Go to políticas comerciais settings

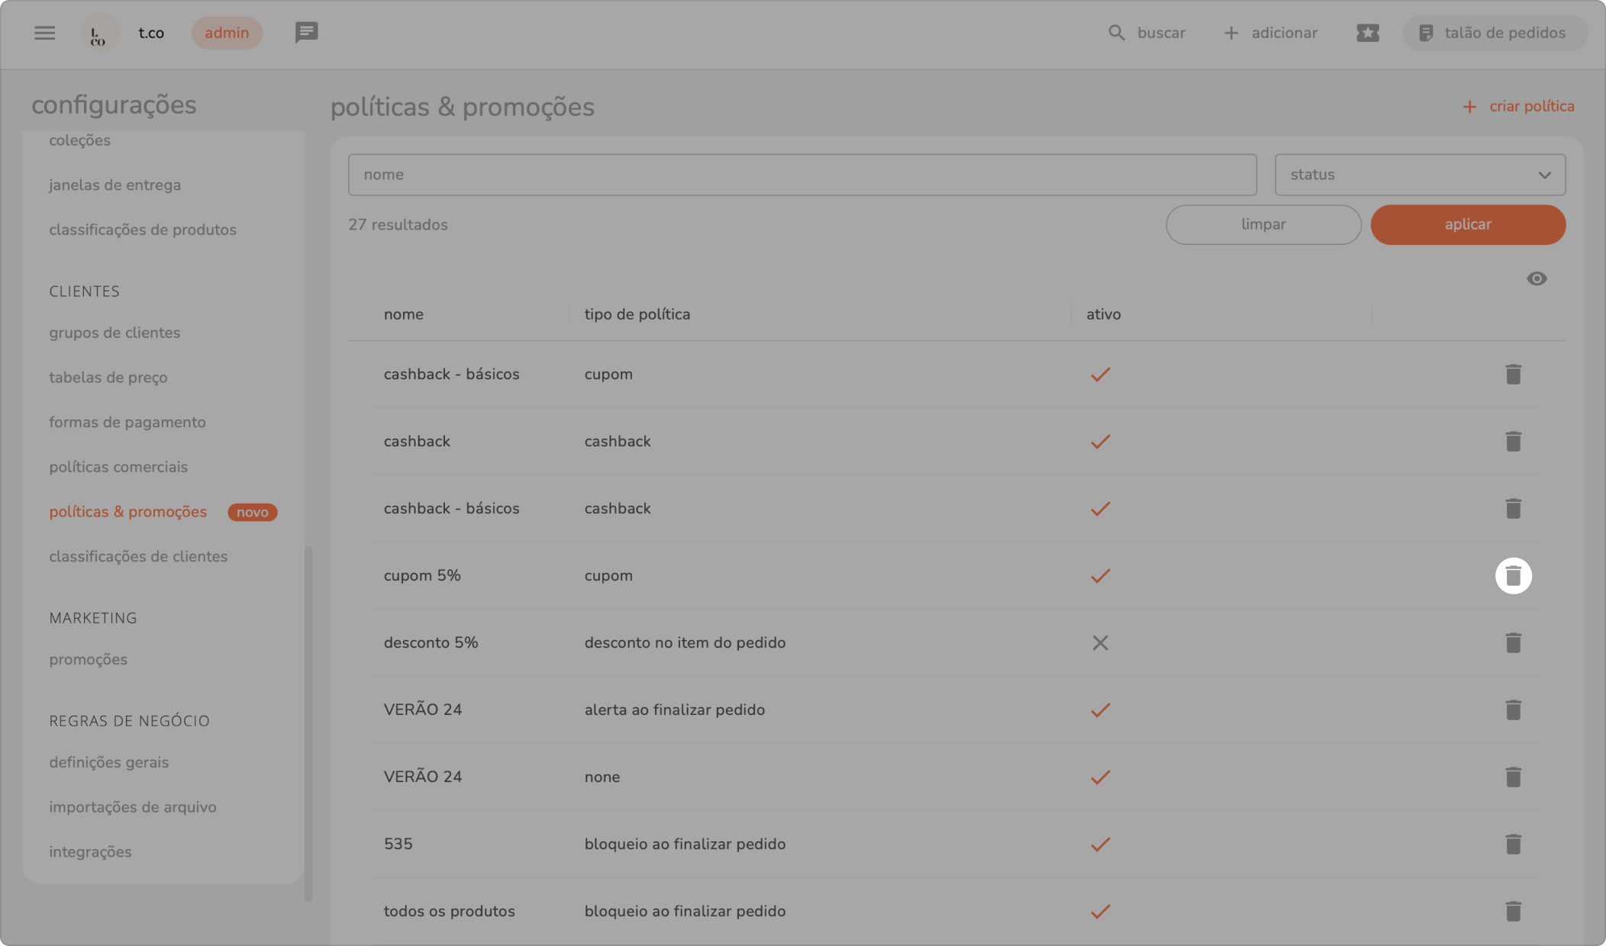[x=118, y=467]
